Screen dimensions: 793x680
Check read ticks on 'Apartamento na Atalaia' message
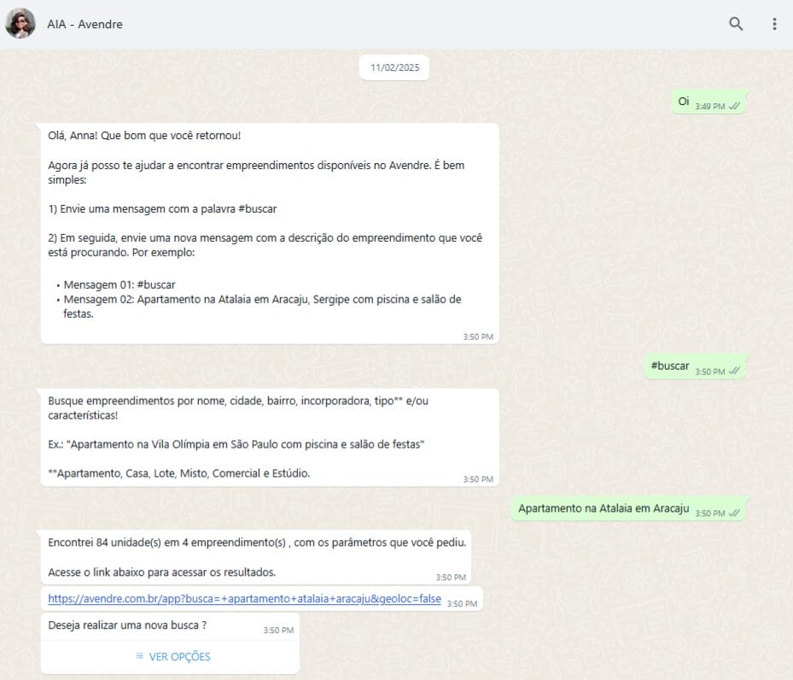tap(734, 513)
